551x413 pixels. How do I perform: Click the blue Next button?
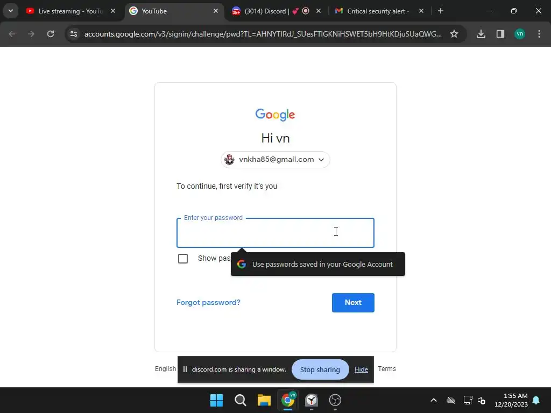[353, 303]
